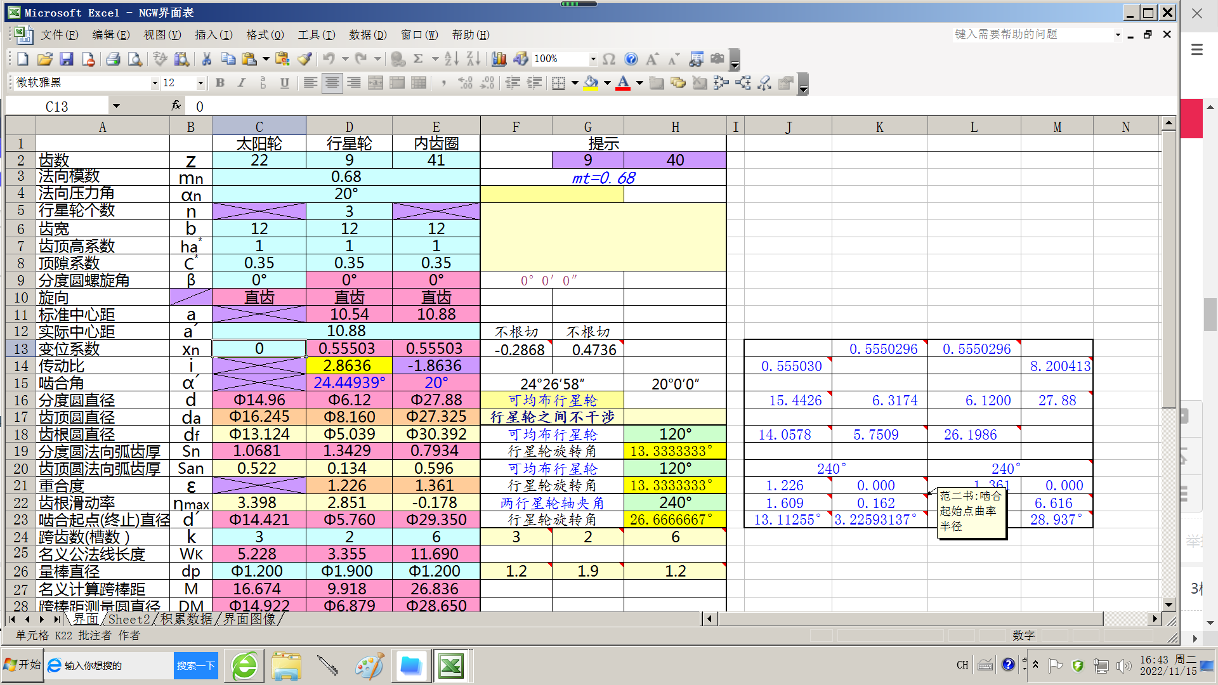Open the 数据(D) menu

(x=367, y=35)
